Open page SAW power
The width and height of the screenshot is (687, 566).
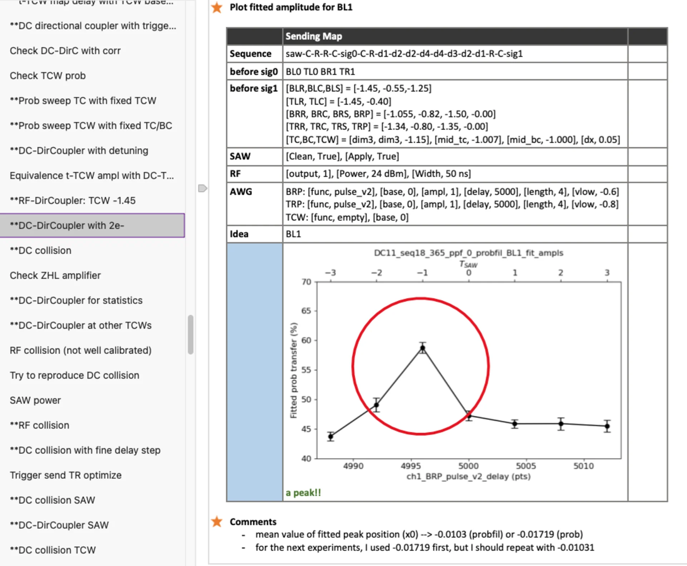93,400
